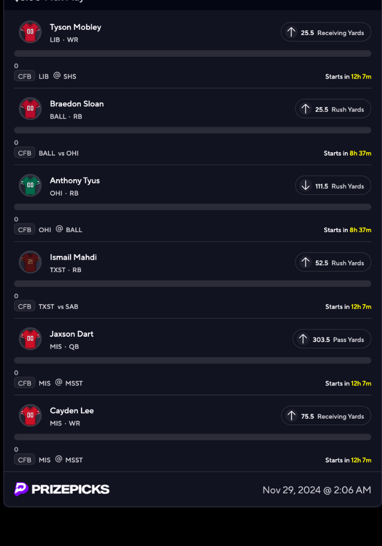Click the CFB tag for TXST vs SAB
Viewport: 382px width, 546px height.
point(25,306)
